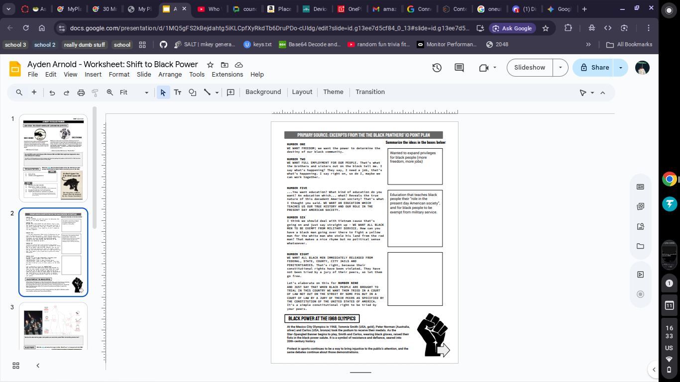The height and width of the screenshot is (382, 680).
Task: Expand the Share options dropdown arrow
Action: click(620, 68)
